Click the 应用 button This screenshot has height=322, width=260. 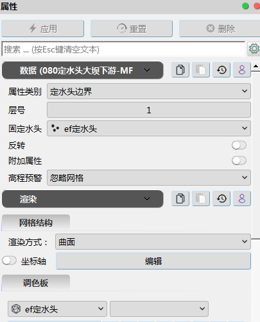[42, 29]
